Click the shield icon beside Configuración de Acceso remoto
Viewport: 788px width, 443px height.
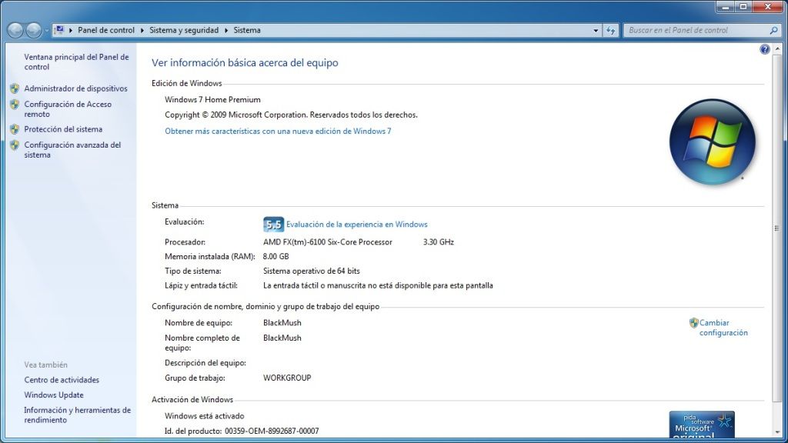tap(15, 105)
